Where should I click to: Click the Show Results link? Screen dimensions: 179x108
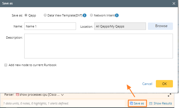click(x=163, y=103)
